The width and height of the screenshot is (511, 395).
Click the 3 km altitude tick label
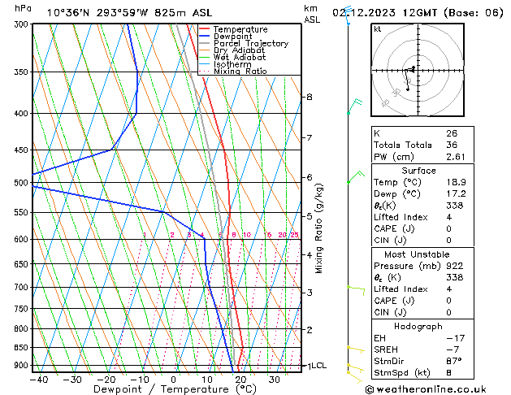310,293
